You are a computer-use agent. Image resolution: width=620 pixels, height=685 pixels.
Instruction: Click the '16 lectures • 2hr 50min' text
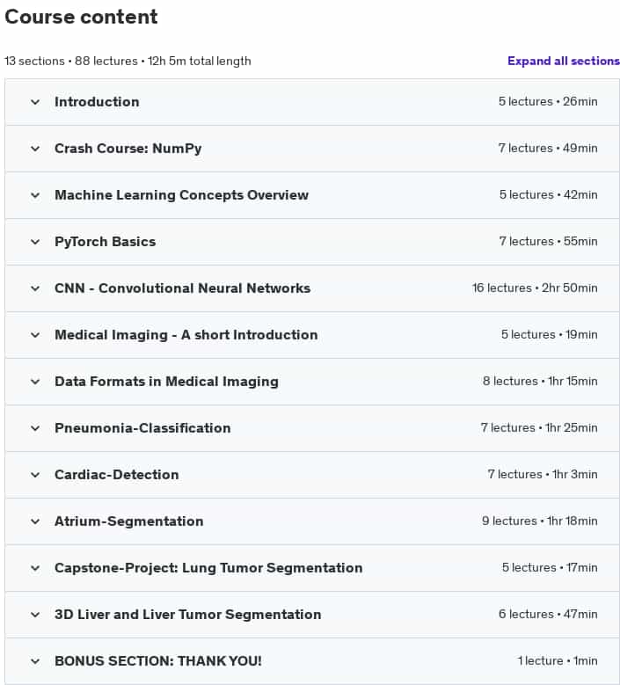click(x=535, y=288)
